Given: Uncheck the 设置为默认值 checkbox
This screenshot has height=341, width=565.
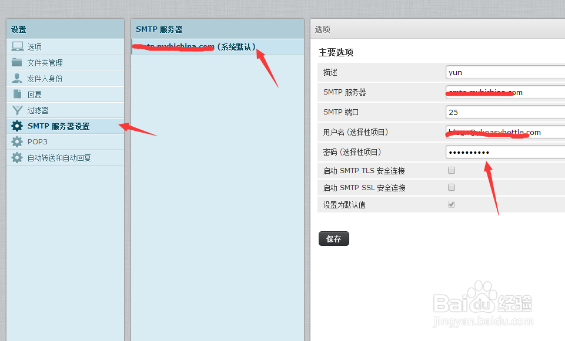Looking at the screenshot, I should tap(452, 204).
